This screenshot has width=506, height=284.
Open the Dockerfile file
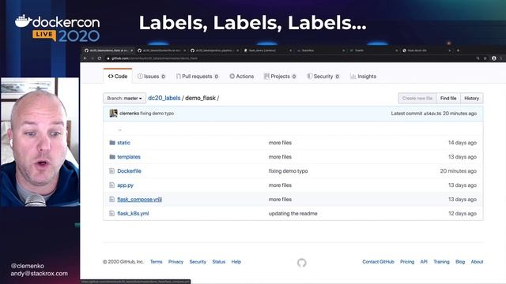(129, 171)
